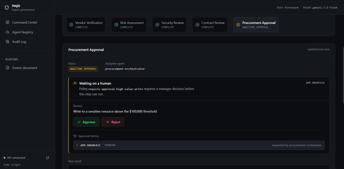This screenshot has height=169, width=344.
Task: Click the Security Review check icon
Action: pos(157,25)
